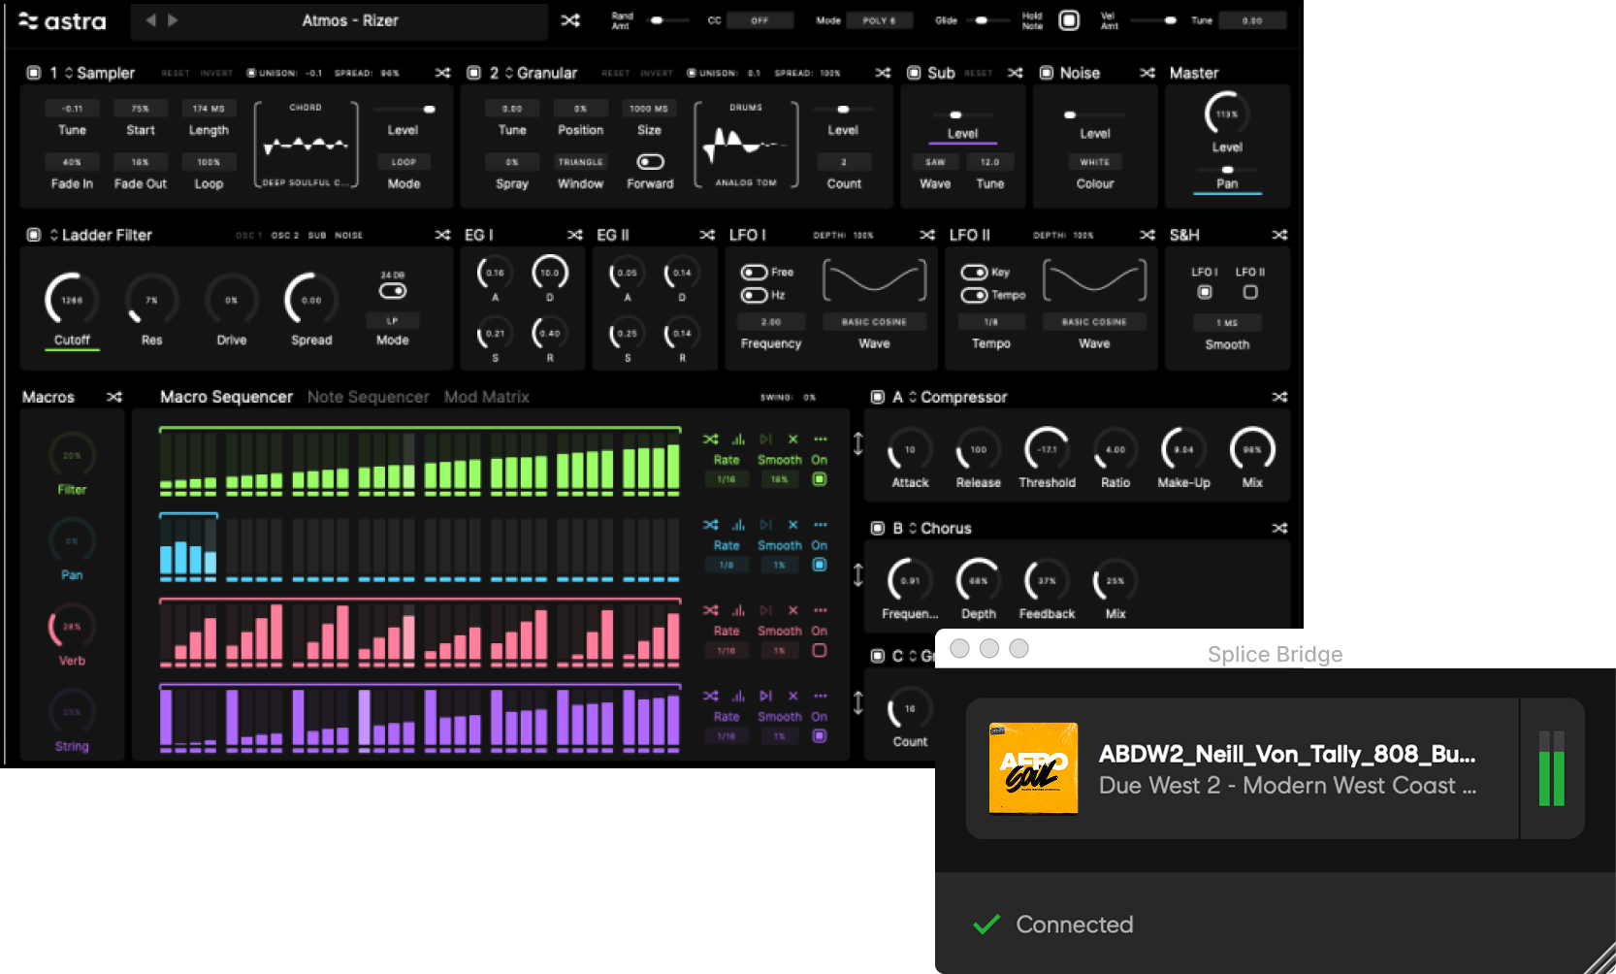The image size is (1616, 974).
Task: Enable the pink Verb lane On checkbox
Action: tap(820, 651)
